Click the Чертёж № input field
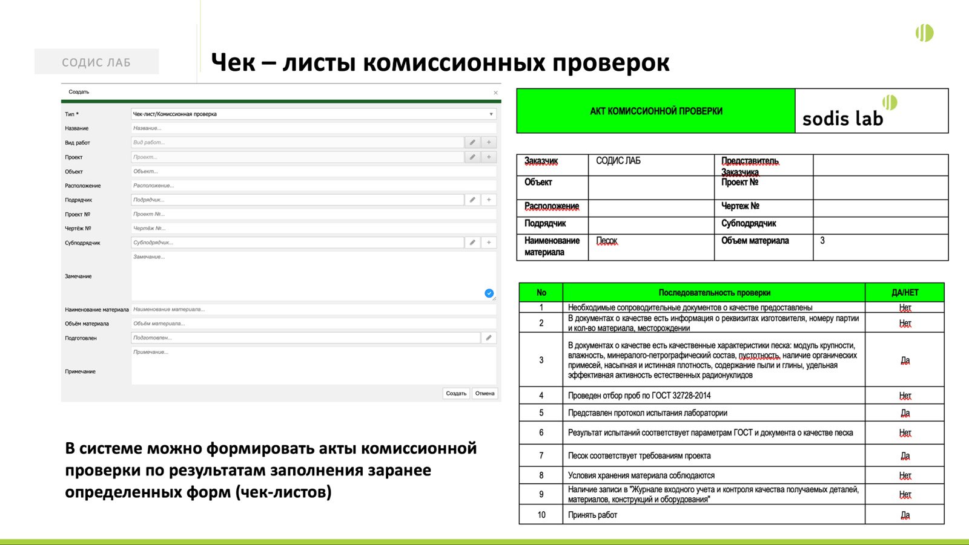 pyautogui.click(x=314, y=228)
